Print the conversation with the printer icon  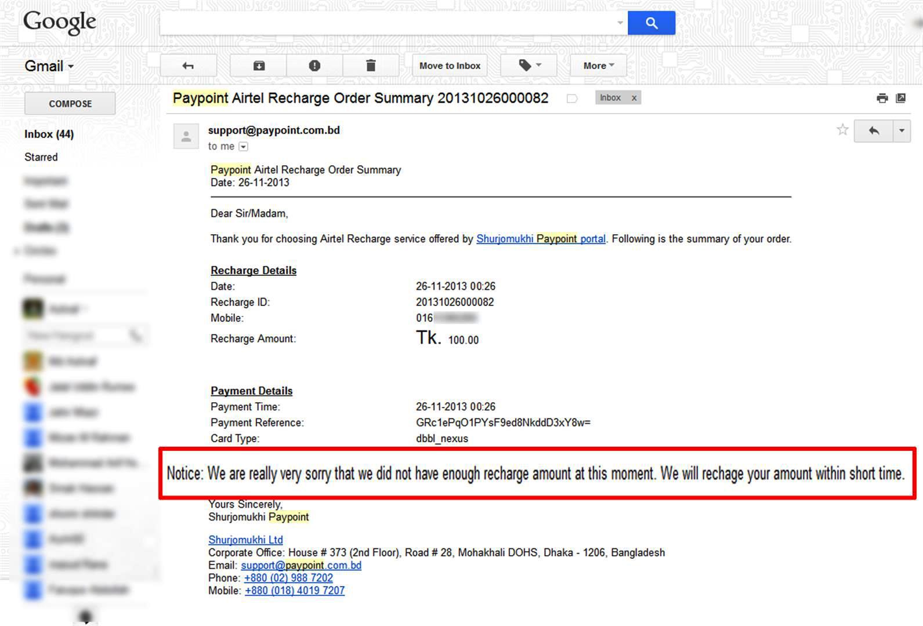point(882,98)
